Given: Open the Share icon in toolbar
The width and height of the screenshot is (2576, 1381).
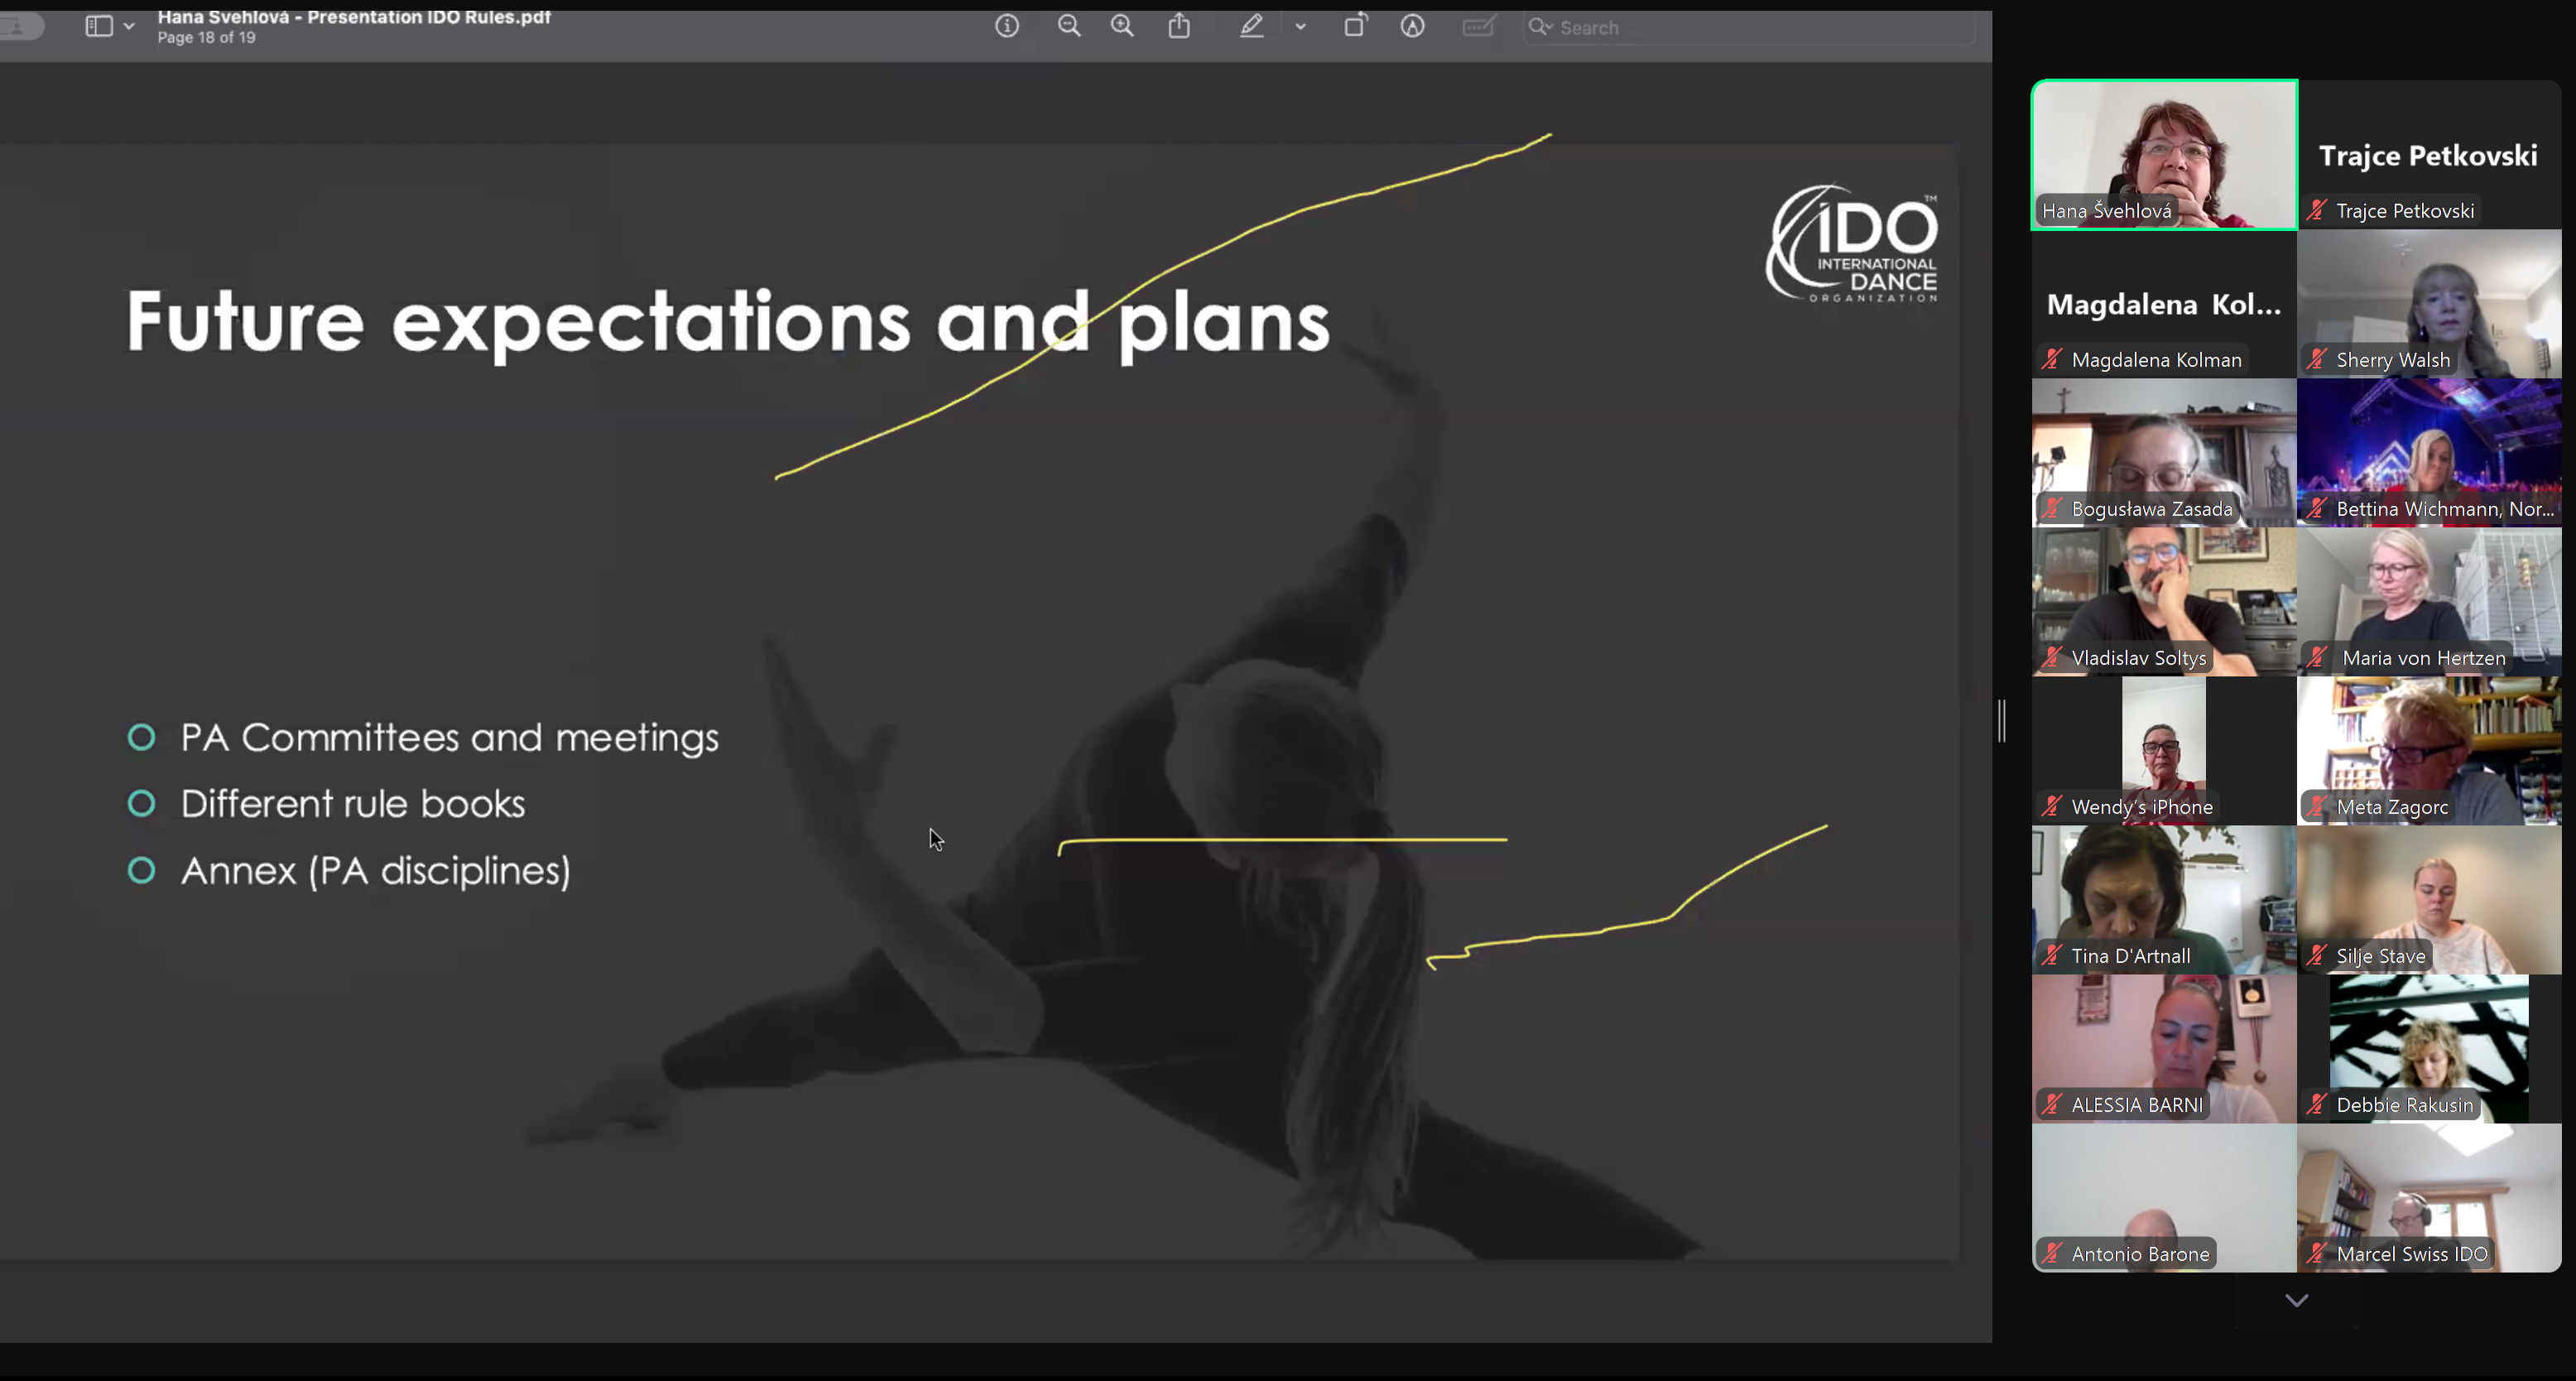Looking at the screenshot, I should pos(1180,26).
